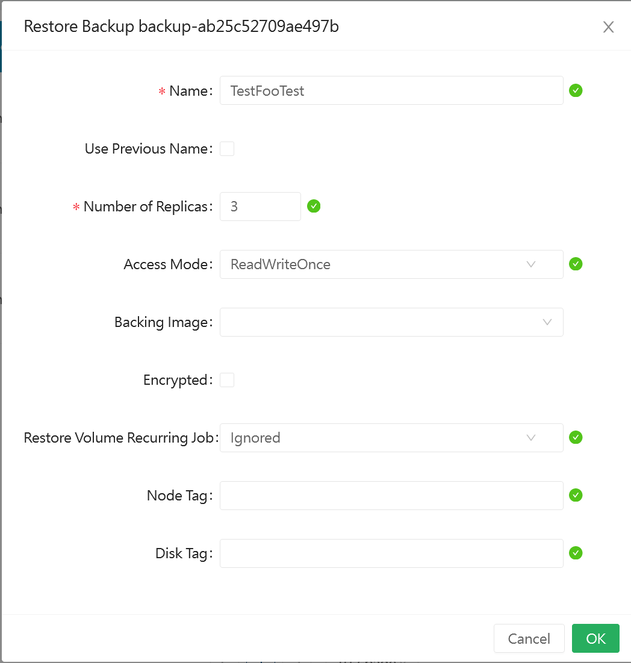Open the Backing Image dropdown

[x=391, y=322]
